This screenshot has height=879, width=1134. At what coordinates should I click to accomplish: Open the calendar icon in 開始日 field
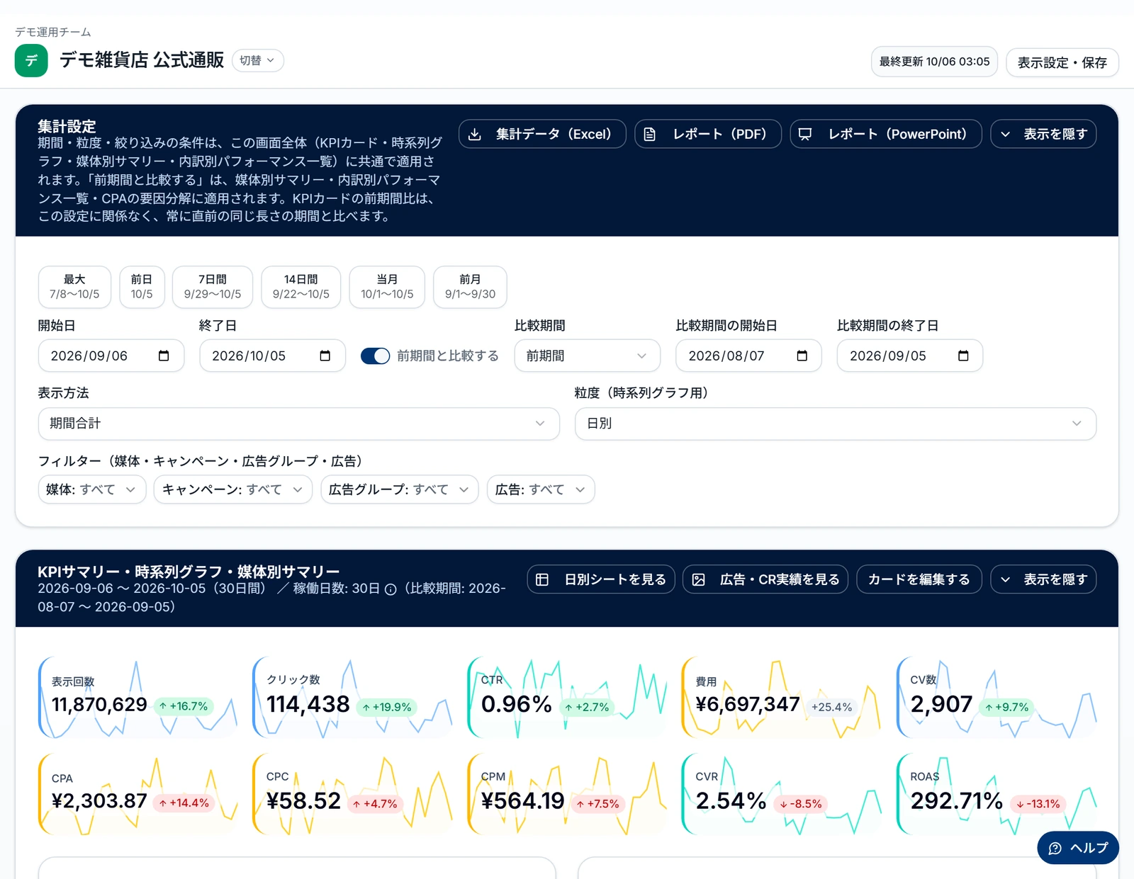(164, 356)
